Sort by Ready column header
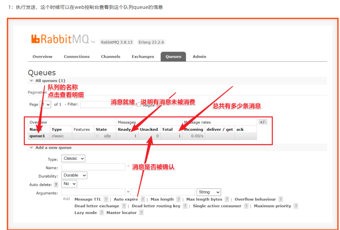This screenshot has width=340, height=230. (124, 129)
